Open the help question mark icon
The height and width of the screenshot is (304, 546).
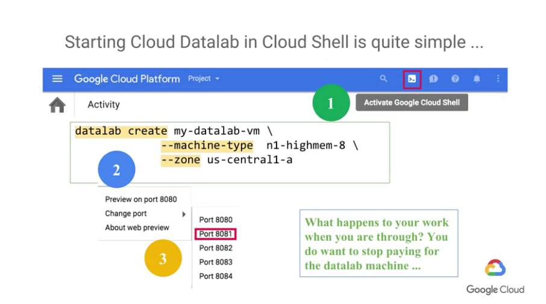point(455,79)
